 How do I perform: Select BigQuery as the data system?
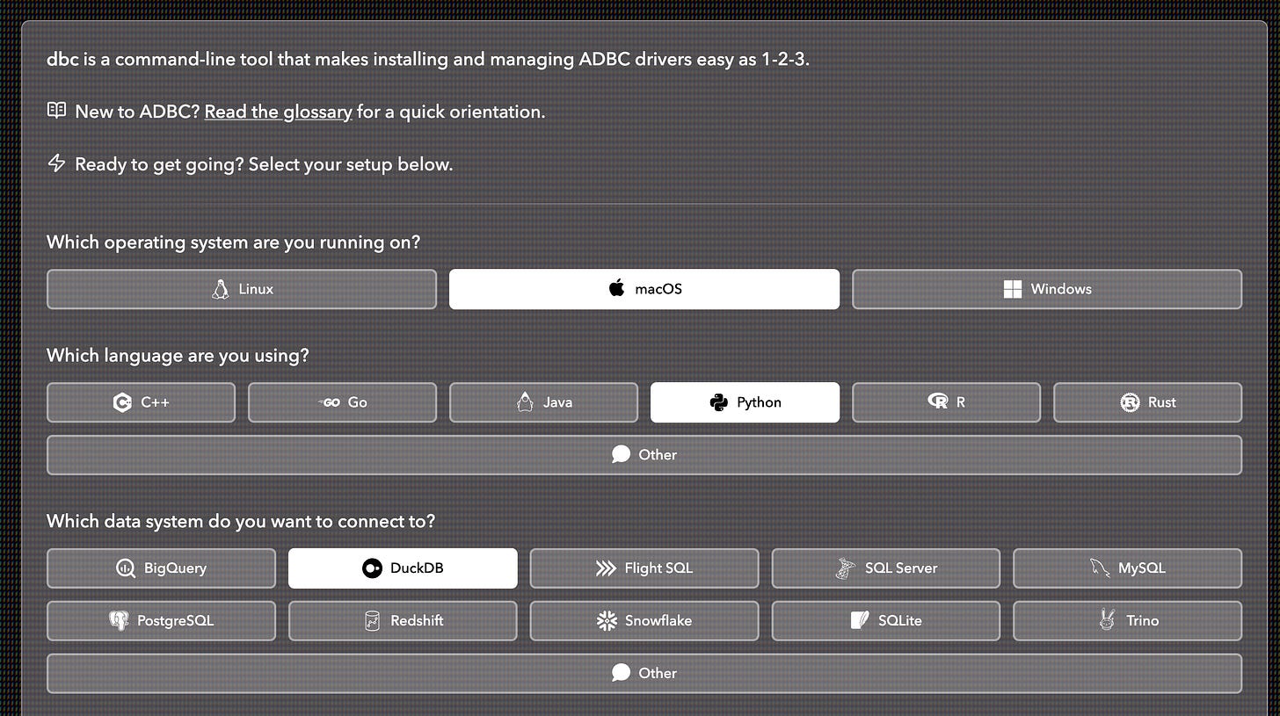tap(161, 568)
